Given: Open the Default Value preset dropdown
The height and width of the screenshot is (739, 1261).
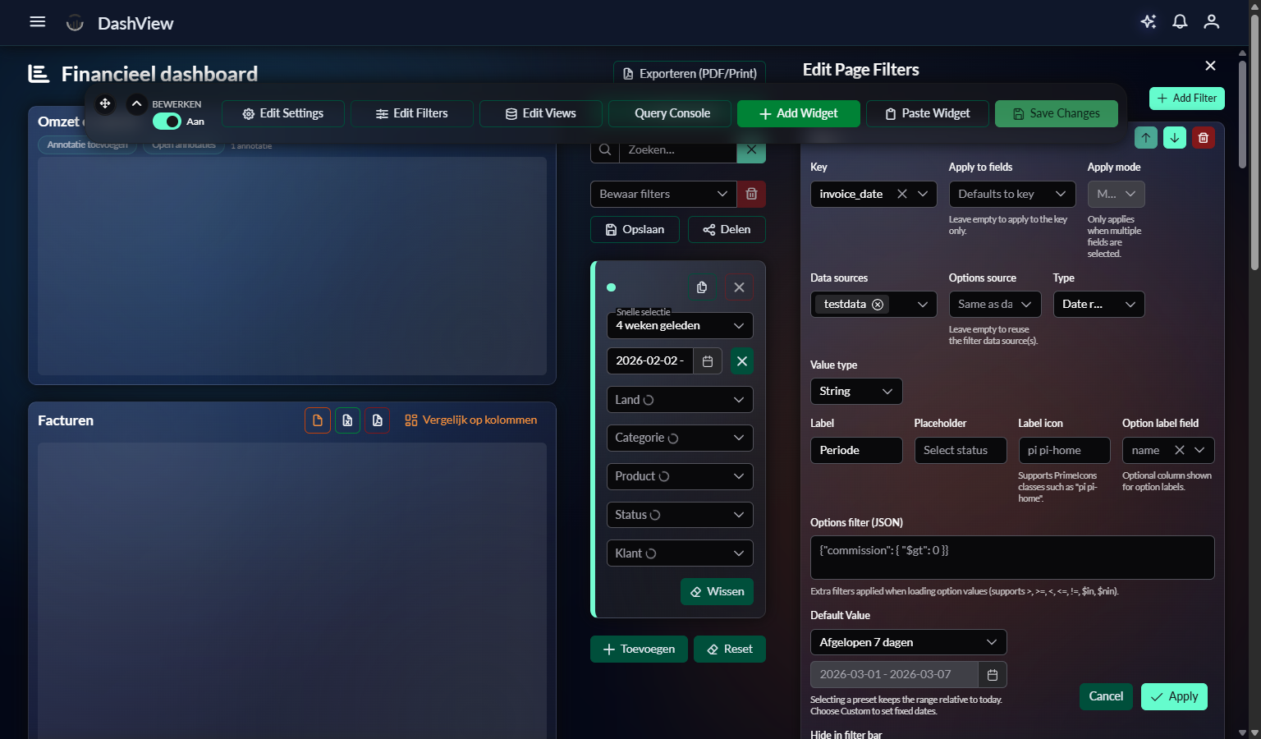Looking at the screenshot, I should coord(907,642).
